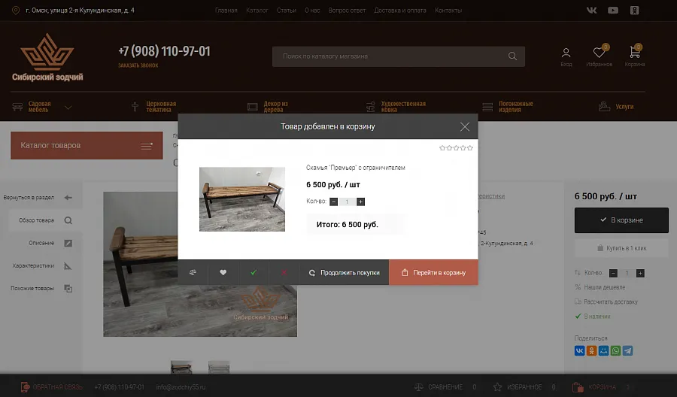Screen dimensions: 677x397
Task: Decrease page quantity with minus button
Action: 613,273
